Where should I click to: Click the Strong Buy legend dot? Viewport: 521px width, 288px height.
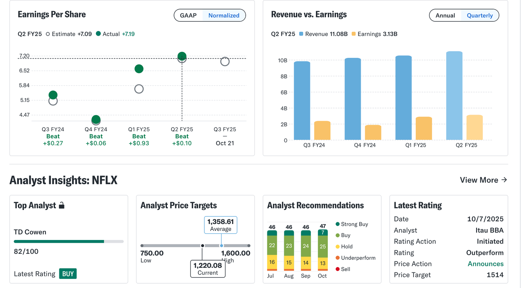(x=338, y=224)
